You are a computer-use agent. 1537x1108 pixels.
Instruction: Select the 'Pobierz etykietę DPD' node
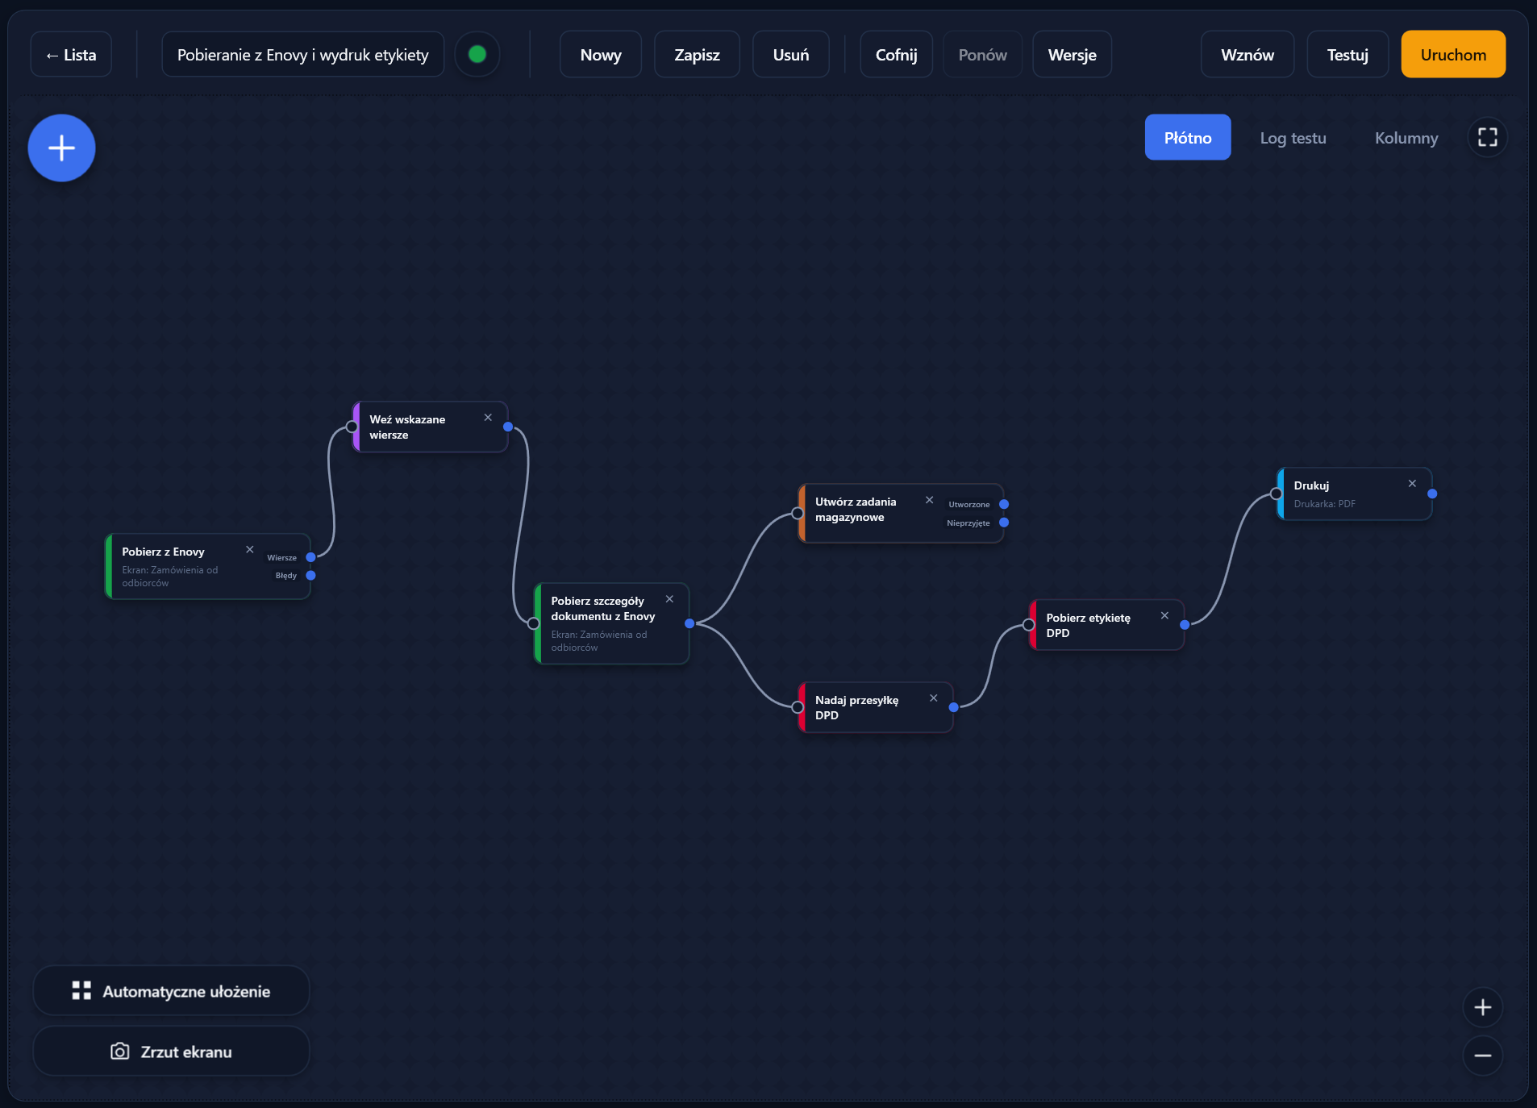coord(1106,625)
